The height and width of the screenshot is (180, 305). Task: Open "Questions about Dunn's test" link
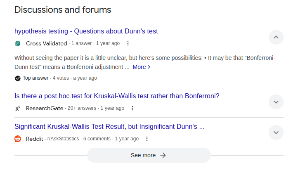(x=86, y=31)
